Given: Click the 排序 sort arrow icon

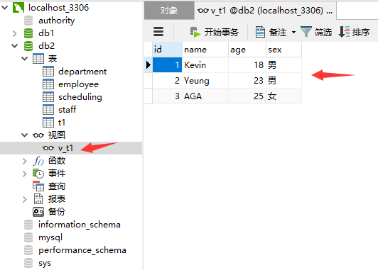Looking at the screenshot, I should pyautogui.click(x=344, y=32).
